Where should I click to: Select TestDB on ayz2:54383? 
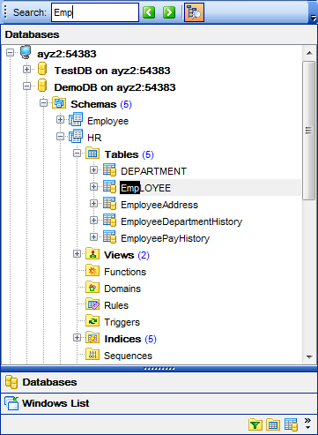(112, 71)
